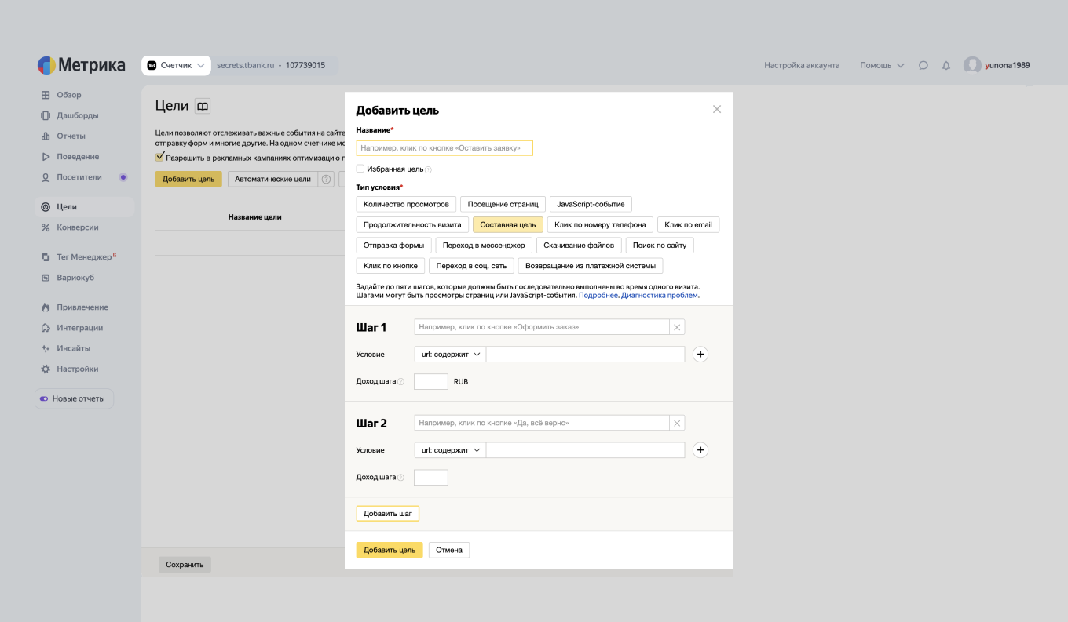
Task: Follow the Диагностика проблем link
Action: pos(659,296)
